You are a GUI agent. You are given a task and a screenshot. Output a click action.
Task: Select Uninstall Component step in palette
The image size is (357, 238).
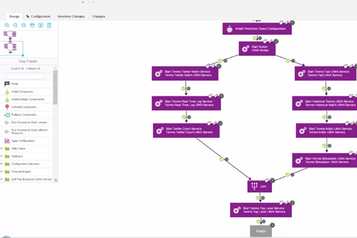tap(26, 107)
